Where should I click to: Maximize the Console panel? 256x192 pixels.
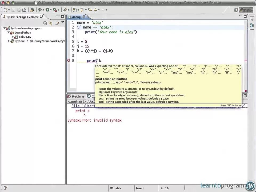pos(245,96)
